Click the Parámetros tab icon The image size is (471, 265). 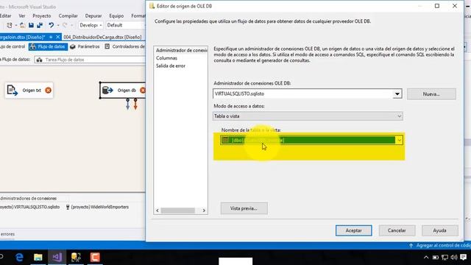point(73,46)
